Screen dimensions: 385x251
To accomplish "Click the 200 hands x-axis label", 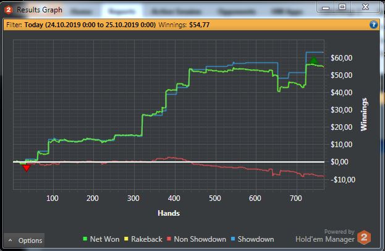I will click(x=93, y=198).
